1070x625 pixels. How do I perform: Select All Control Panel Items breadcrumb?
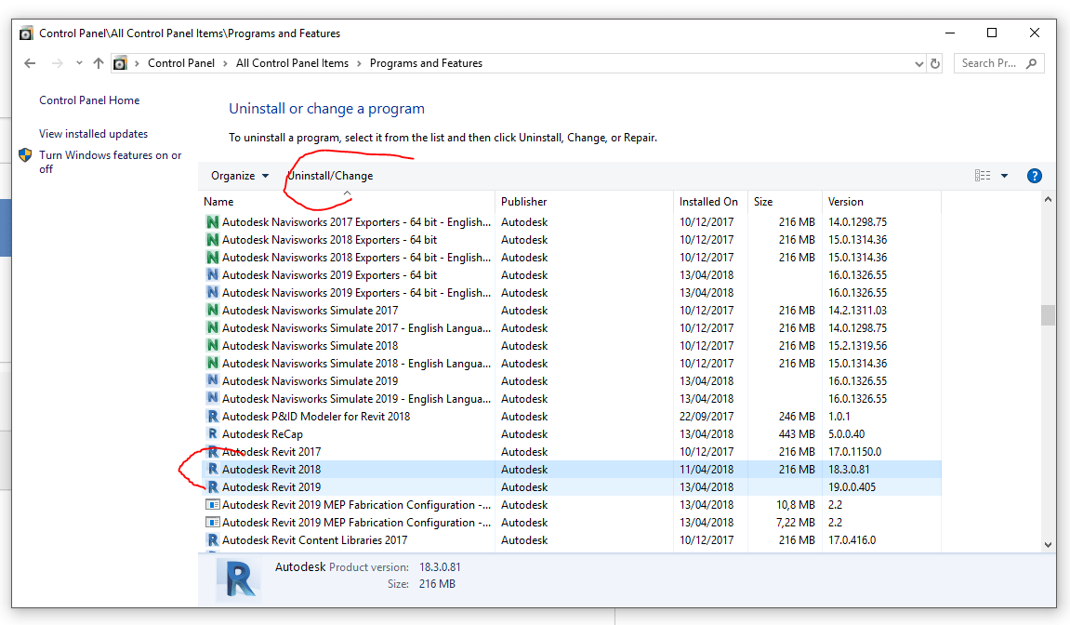click(x=292, y=63)
